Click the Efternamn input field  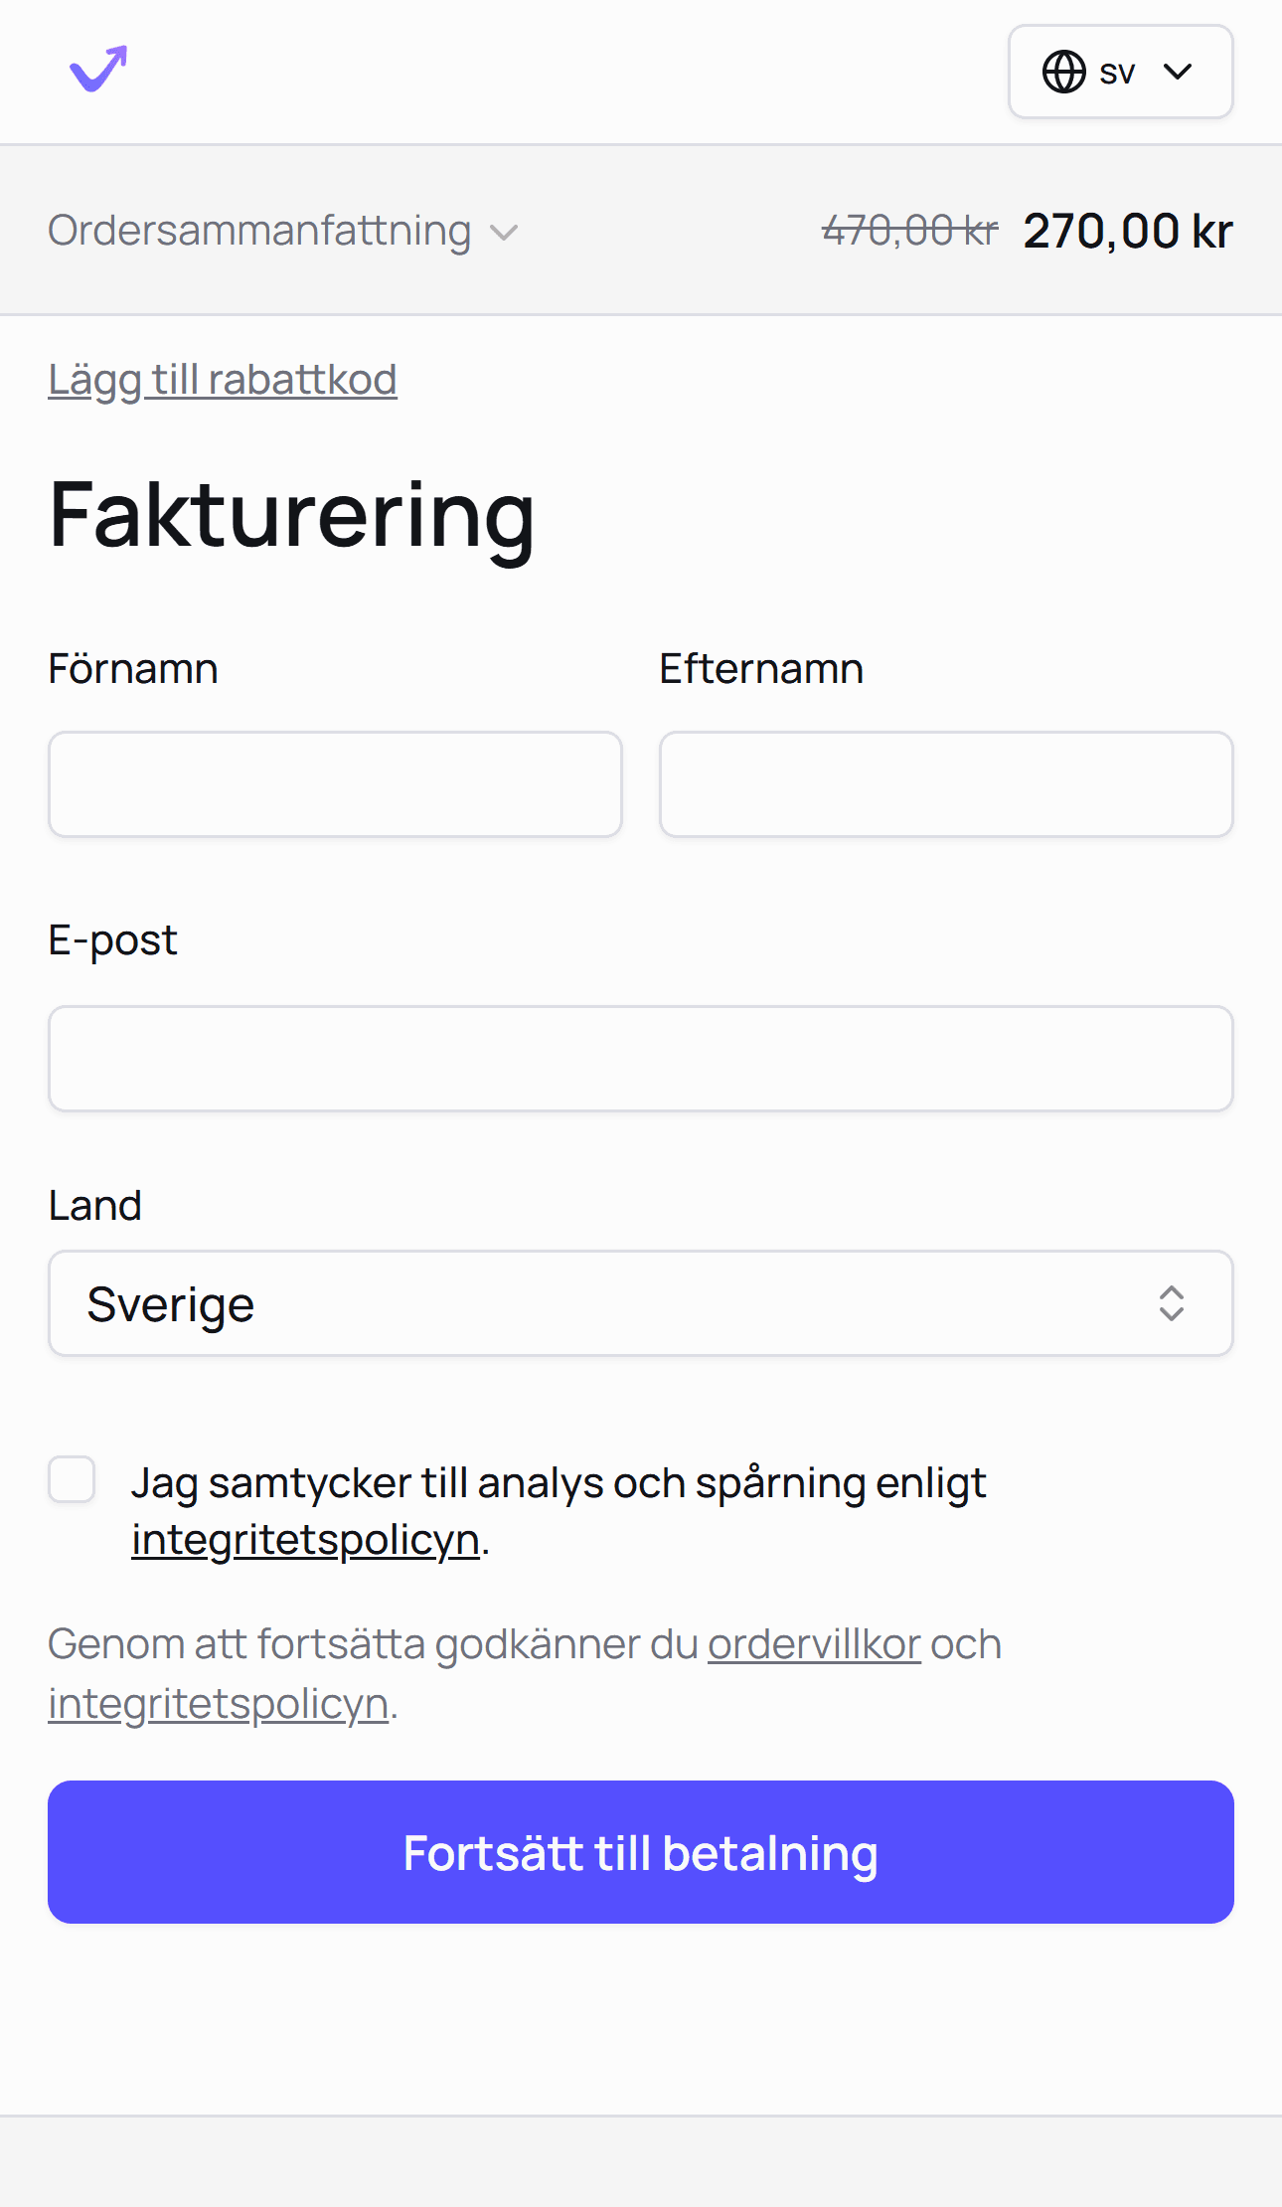click(x=945, y=783)
